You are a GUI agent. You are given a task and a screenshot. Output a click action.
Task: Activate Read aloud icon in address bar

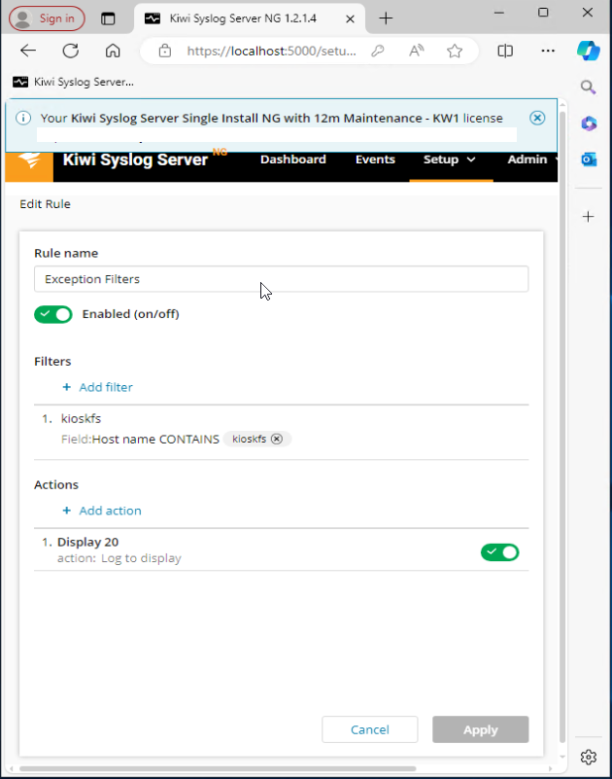pyautogui.click(x=416, y=51)
